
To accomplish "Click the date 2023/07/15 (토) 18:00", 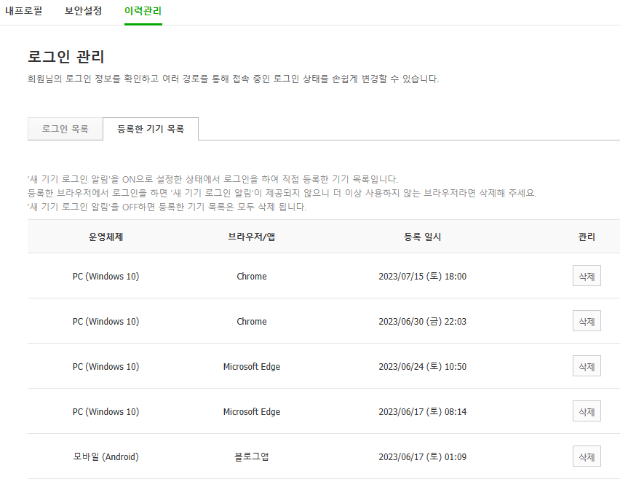I will 422,276.
